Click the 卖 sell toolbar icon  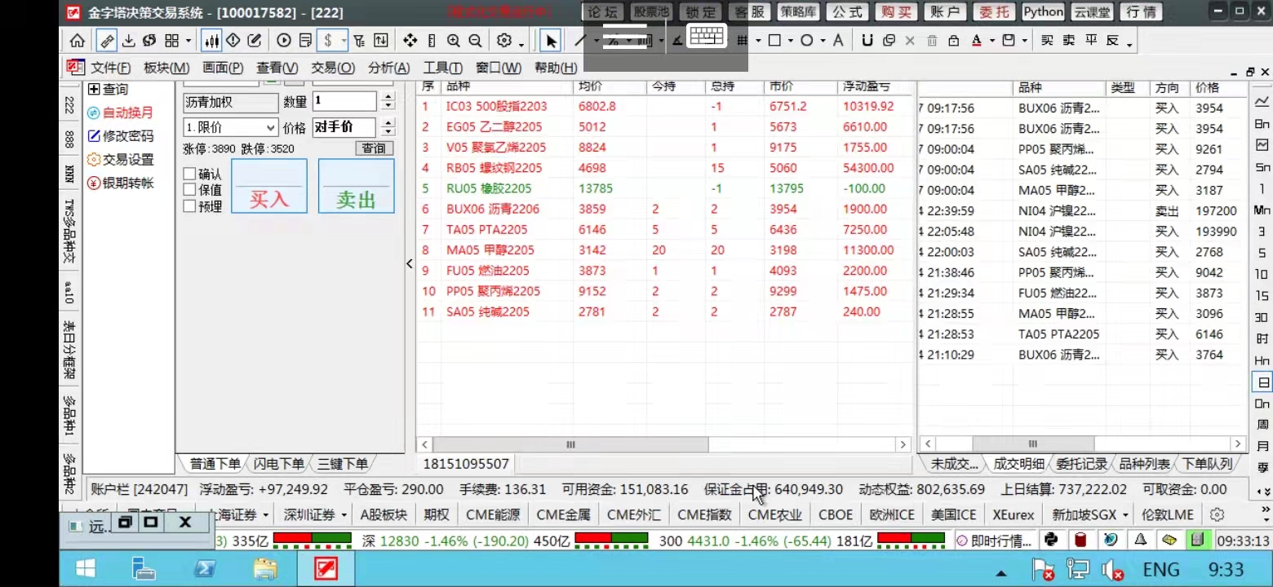(1069, 41)
